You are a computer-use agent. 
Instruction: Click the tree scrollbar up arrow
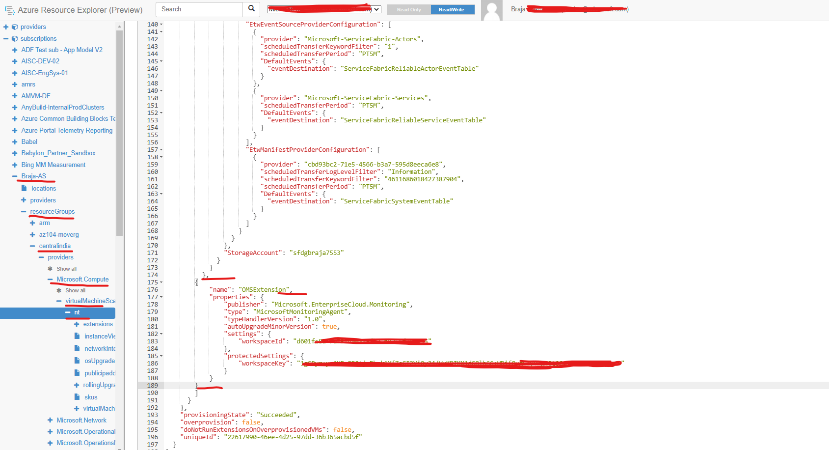pyautogui.click(x=119, y=26)
